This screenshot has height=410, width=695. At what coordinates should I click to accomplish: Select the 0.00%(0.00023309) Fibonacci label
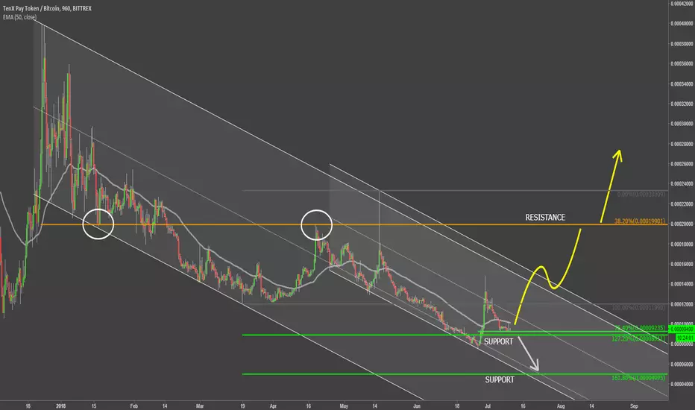(641, 194)
